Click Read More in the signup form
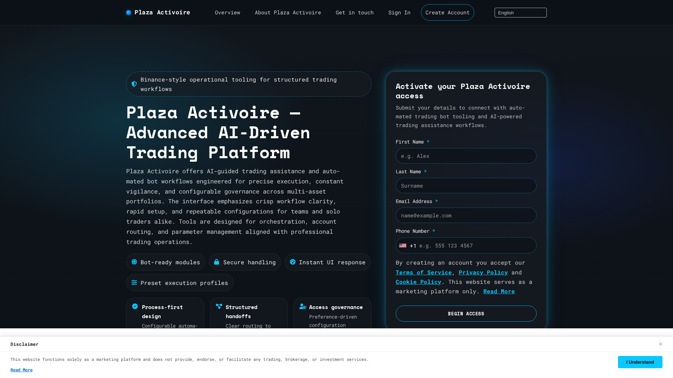The image size is (673, 378). click(499, 291)
